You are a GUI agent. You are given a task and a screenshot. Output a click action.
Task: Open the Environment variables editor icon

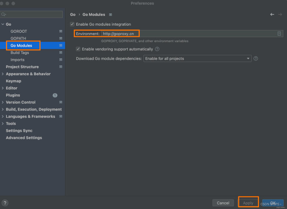click(x=279, y=34)
